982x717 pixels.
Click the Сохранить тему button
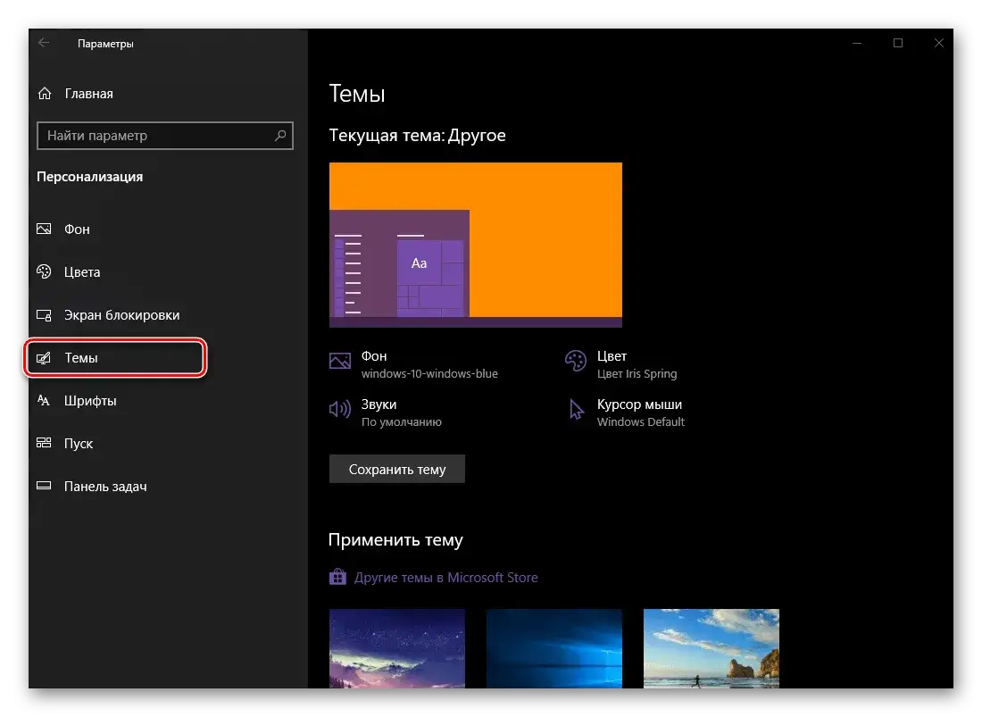point(396,469)
